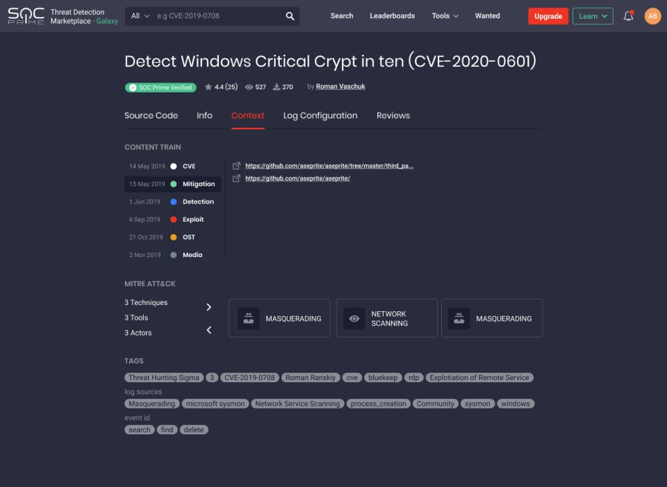667x487 pixels.
Task: Click the 4.4 (25) rating text
Action: (226, 87)
